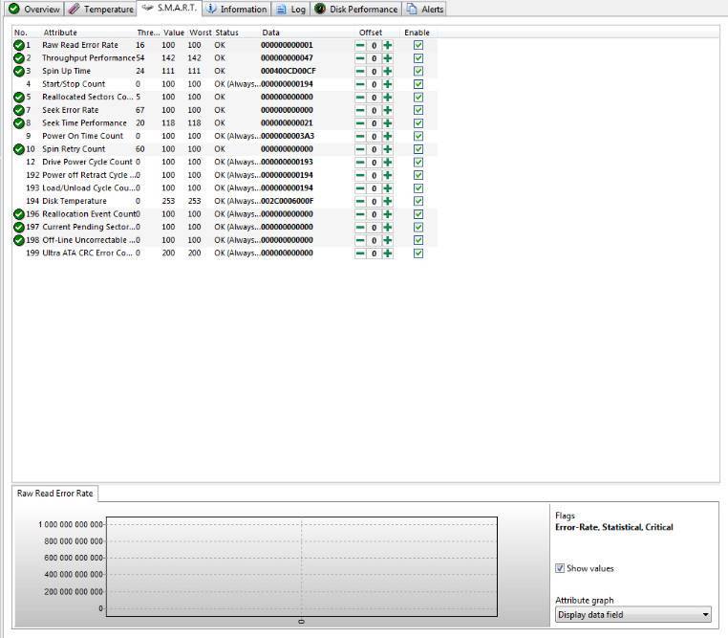The image size is (728, 638).
Task: Decrease offset for Spin Retry Count
Action: pos(360,149)
